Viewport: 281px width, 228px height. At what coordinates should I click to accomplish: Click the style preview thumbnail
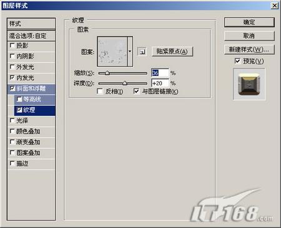click(x=249, y=84)
